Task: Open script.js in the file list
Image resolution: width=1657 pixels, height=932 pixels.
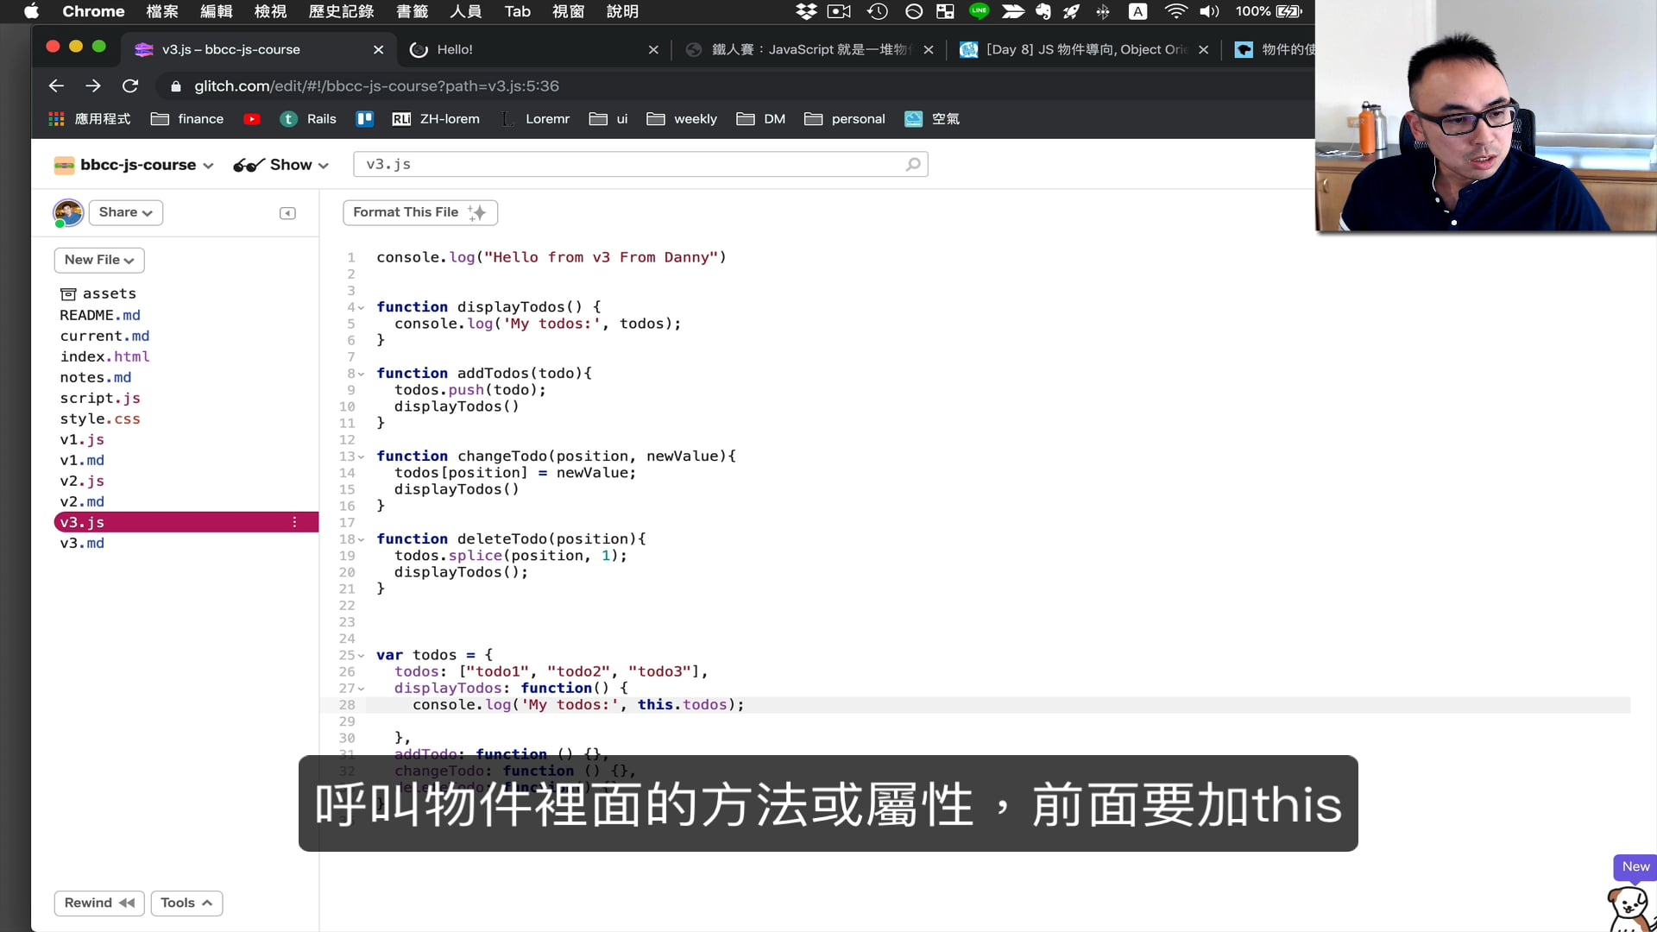Action: click(100, 398)
